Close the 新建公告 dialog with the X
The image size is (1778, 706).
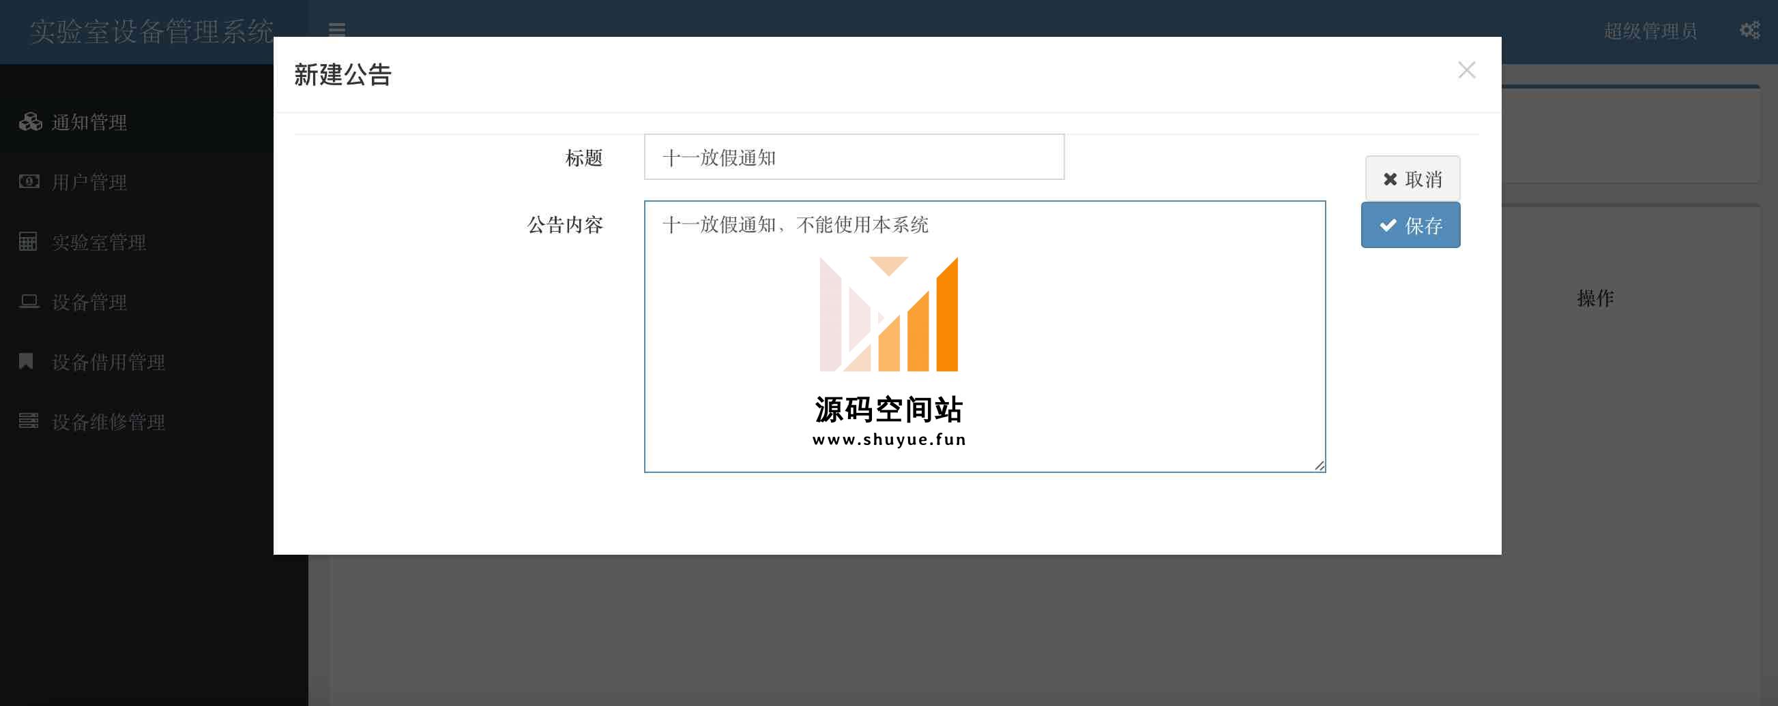[x=1467, y=70]
